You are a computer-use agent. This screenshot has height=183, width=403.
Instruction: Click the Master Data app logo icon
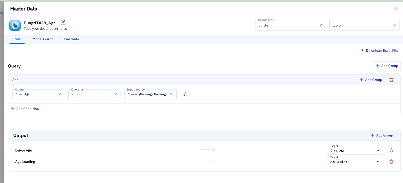click(x=15, y=25)
